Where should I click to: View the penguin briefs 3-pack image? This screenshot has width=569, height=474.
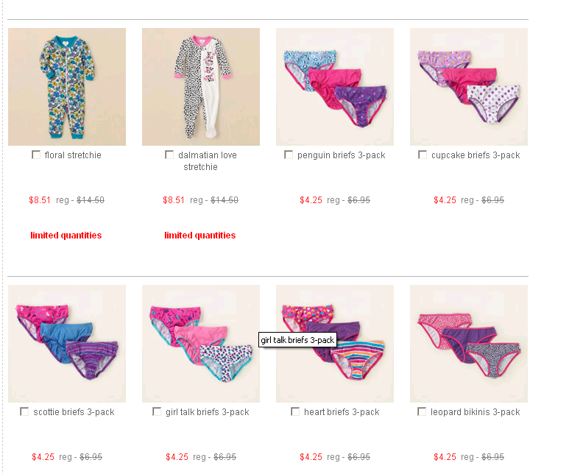pyautogui.click(x=335, y=87)
